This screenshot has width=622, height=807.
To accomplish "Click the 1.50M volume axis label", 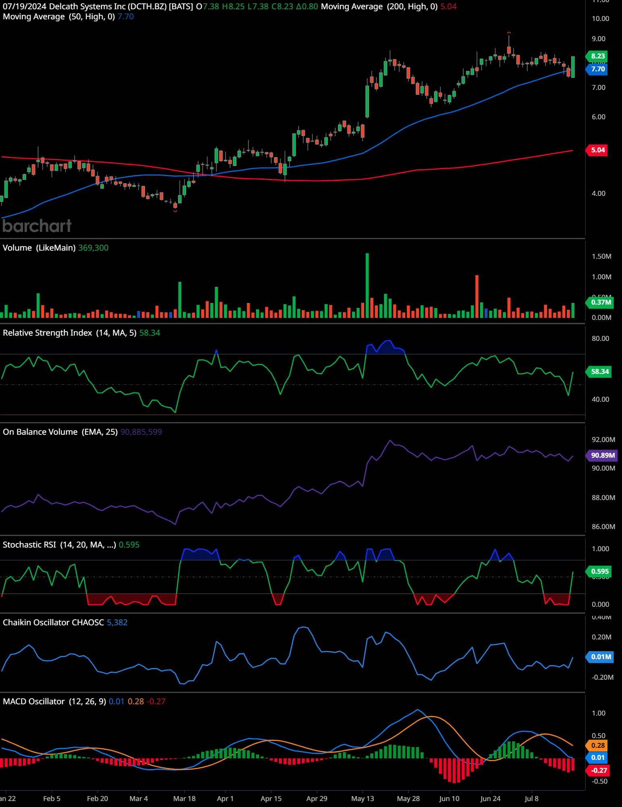I will pyautogui.click(x=601, y=256).
